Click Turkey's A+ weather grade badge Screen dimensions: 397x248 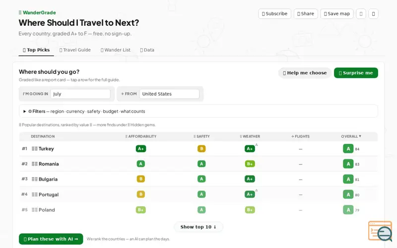(x=250, y=149)
